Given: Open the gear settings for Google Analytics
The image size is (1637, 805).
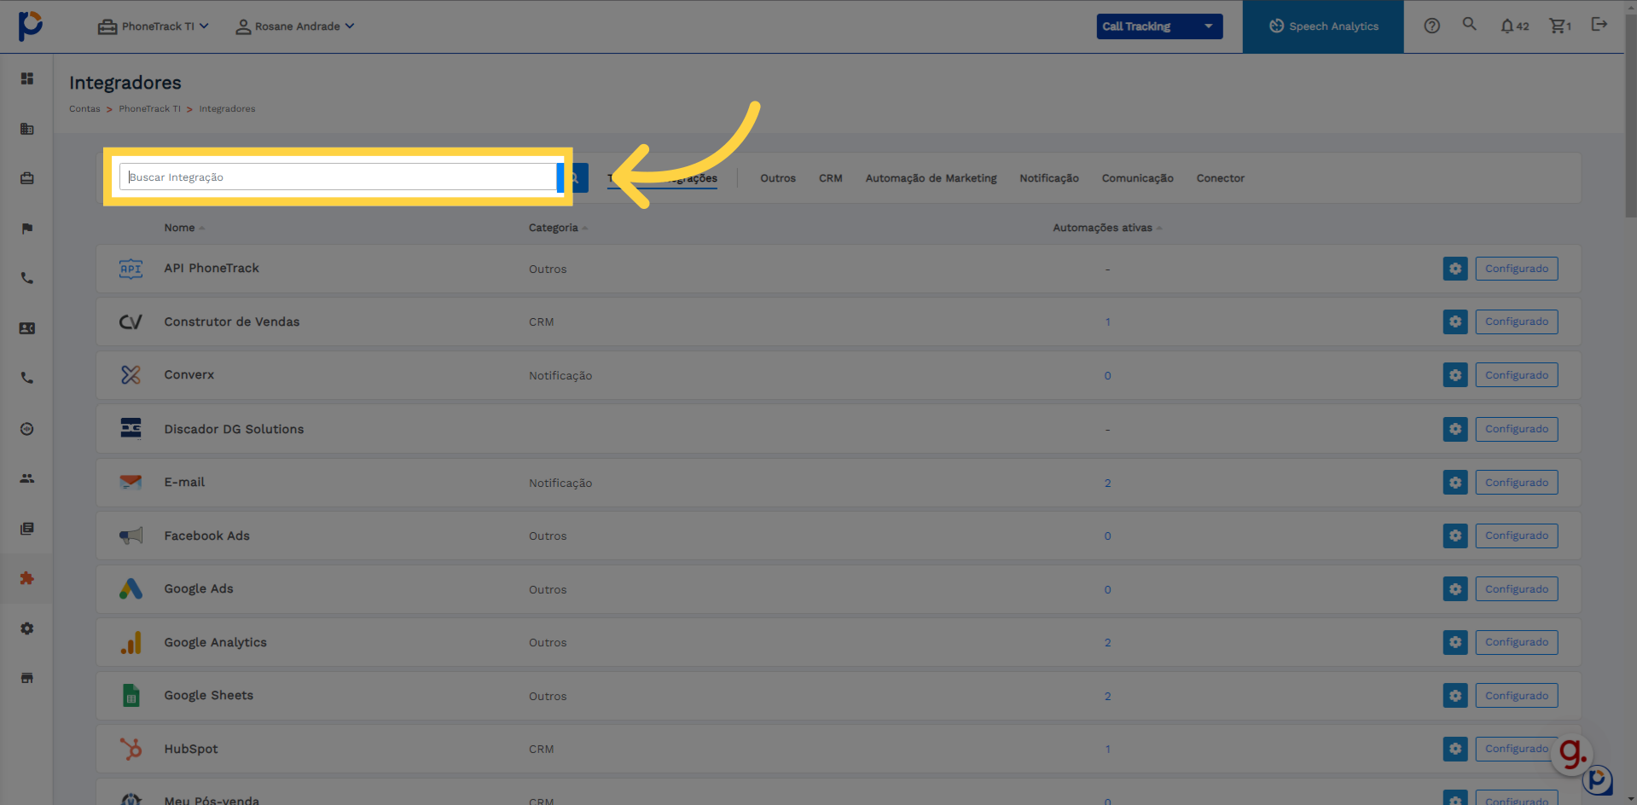Looking at the screenshot, I should [x=1455, y=642].
